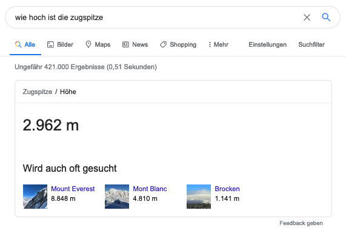Click the Mont Blanc thumbnail image

117,197
